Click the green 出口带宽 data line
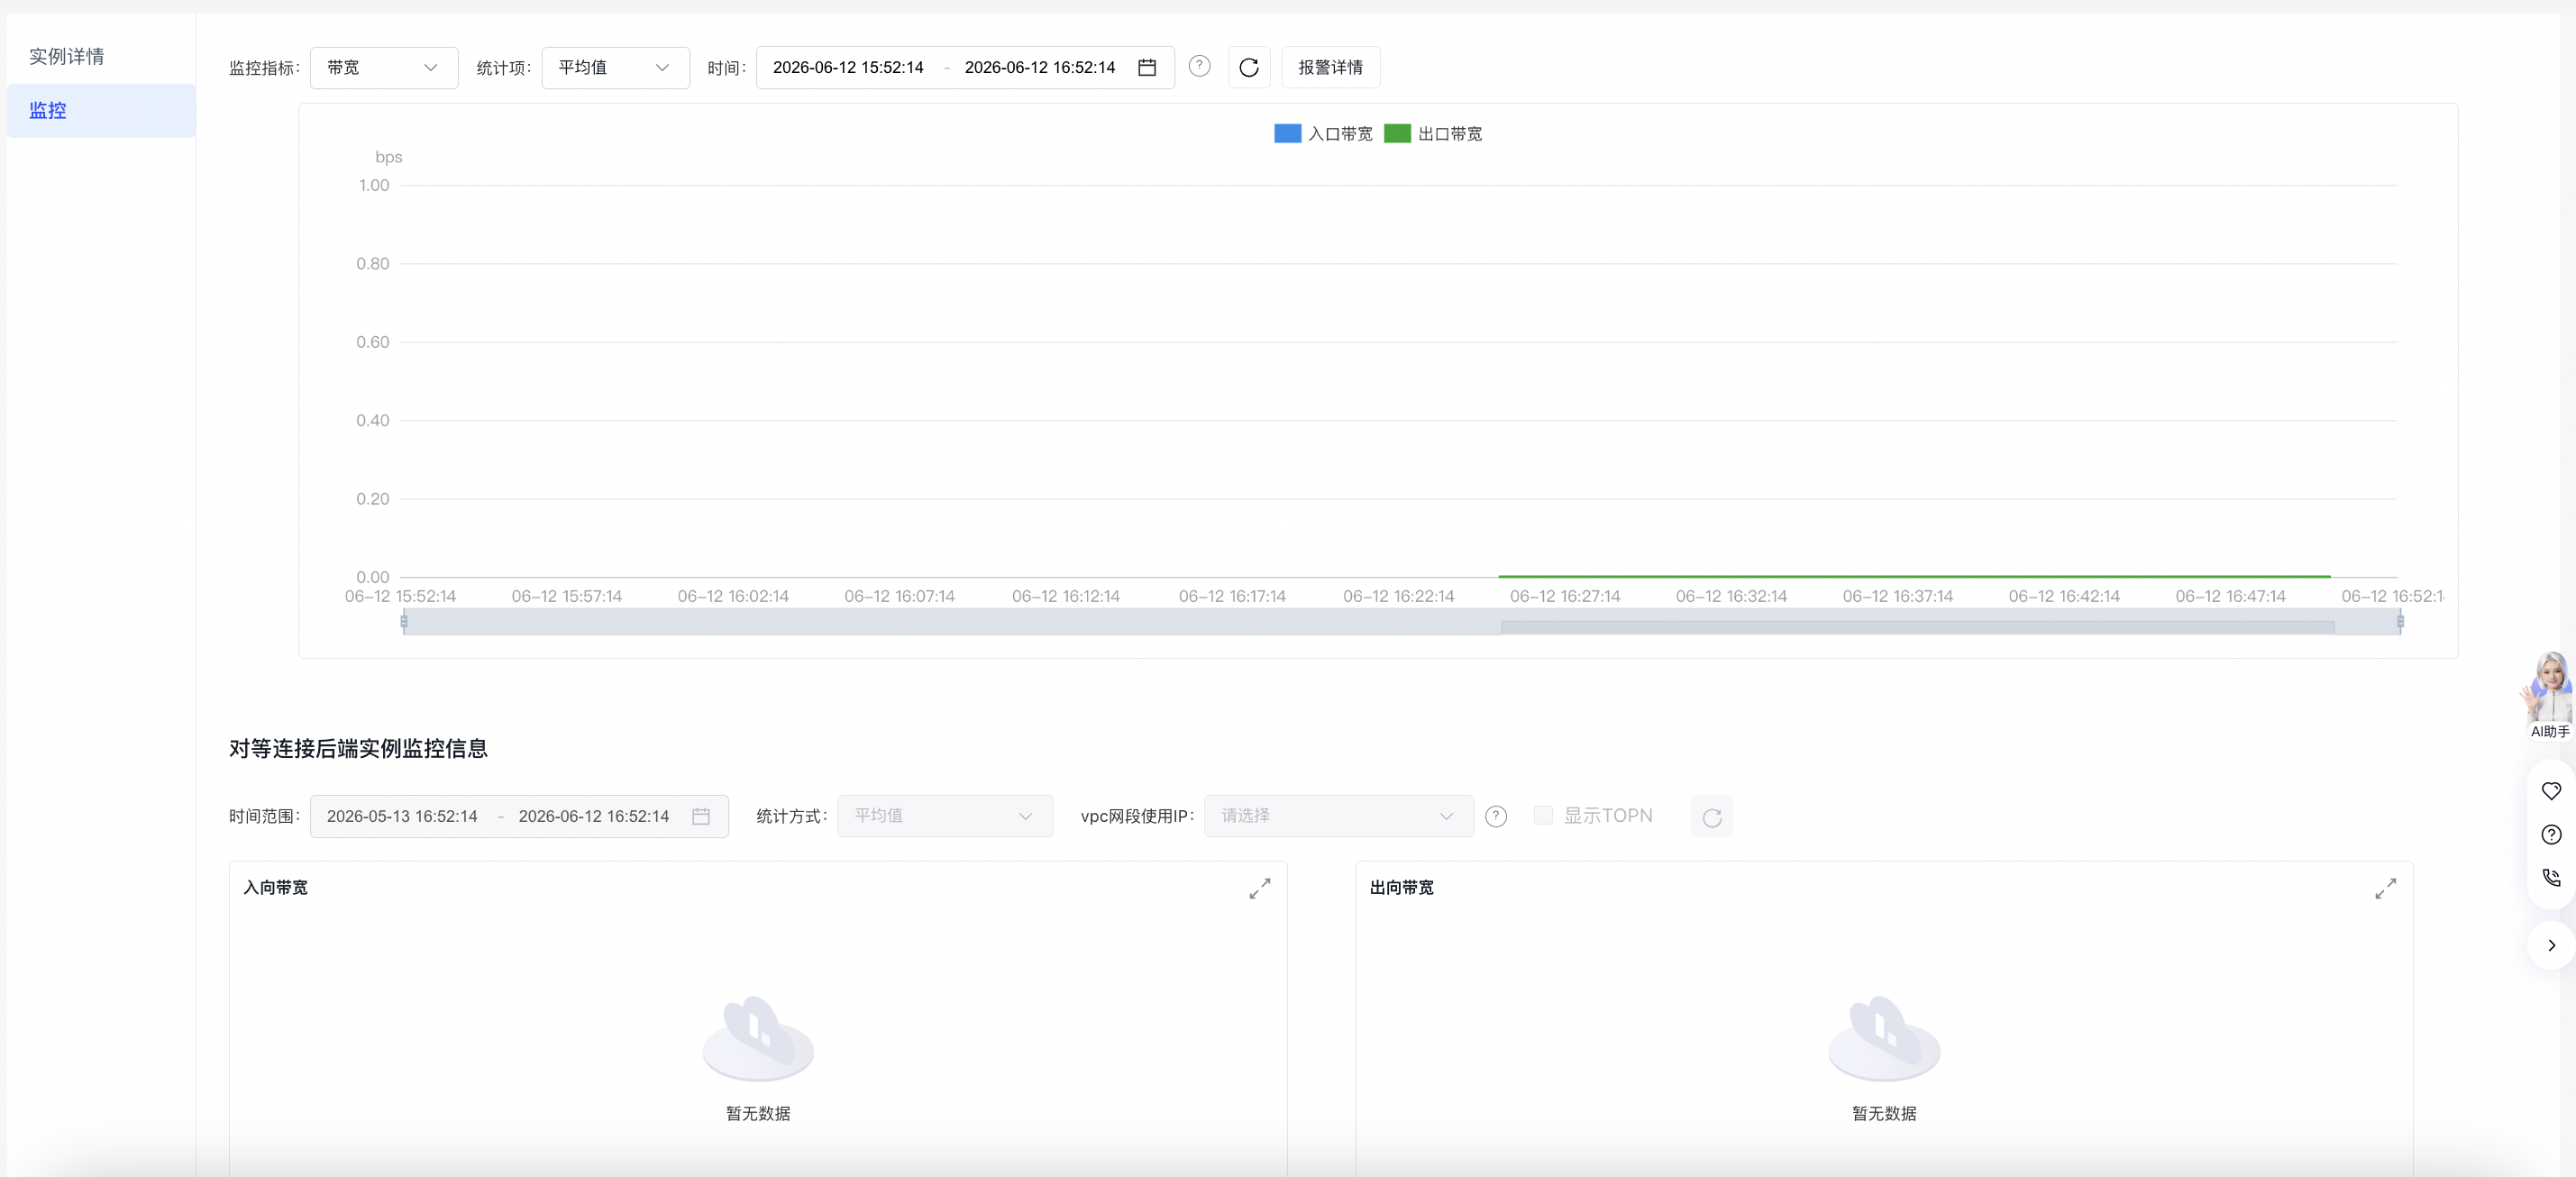Viewport: 2576px width, 1177px height. click(x=1914, y=576)
